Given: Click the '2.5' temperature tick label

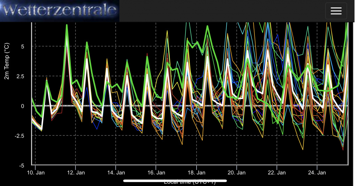Looking at the screenshot, I should (x=21, y=76).
